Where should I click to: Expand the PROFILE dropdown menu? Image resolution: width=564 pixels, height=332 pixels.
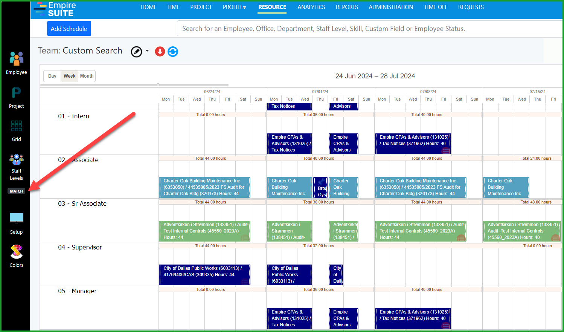[234, 7]
